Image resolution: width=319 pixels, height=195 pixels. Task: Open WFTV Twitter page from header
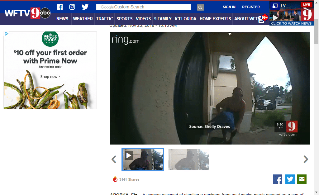click(85, 7)
